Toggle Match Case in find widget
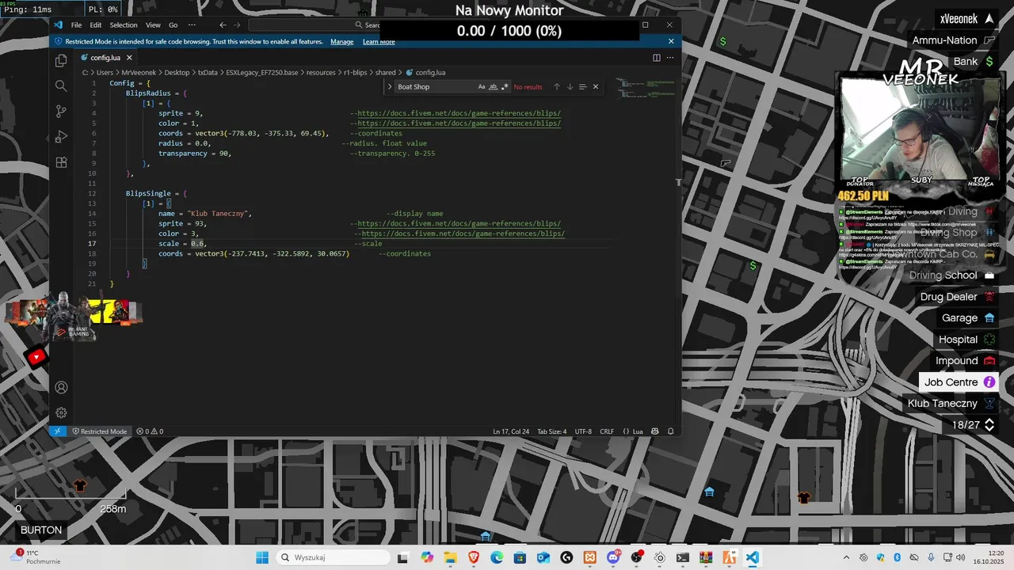 [x=482, y=87]
